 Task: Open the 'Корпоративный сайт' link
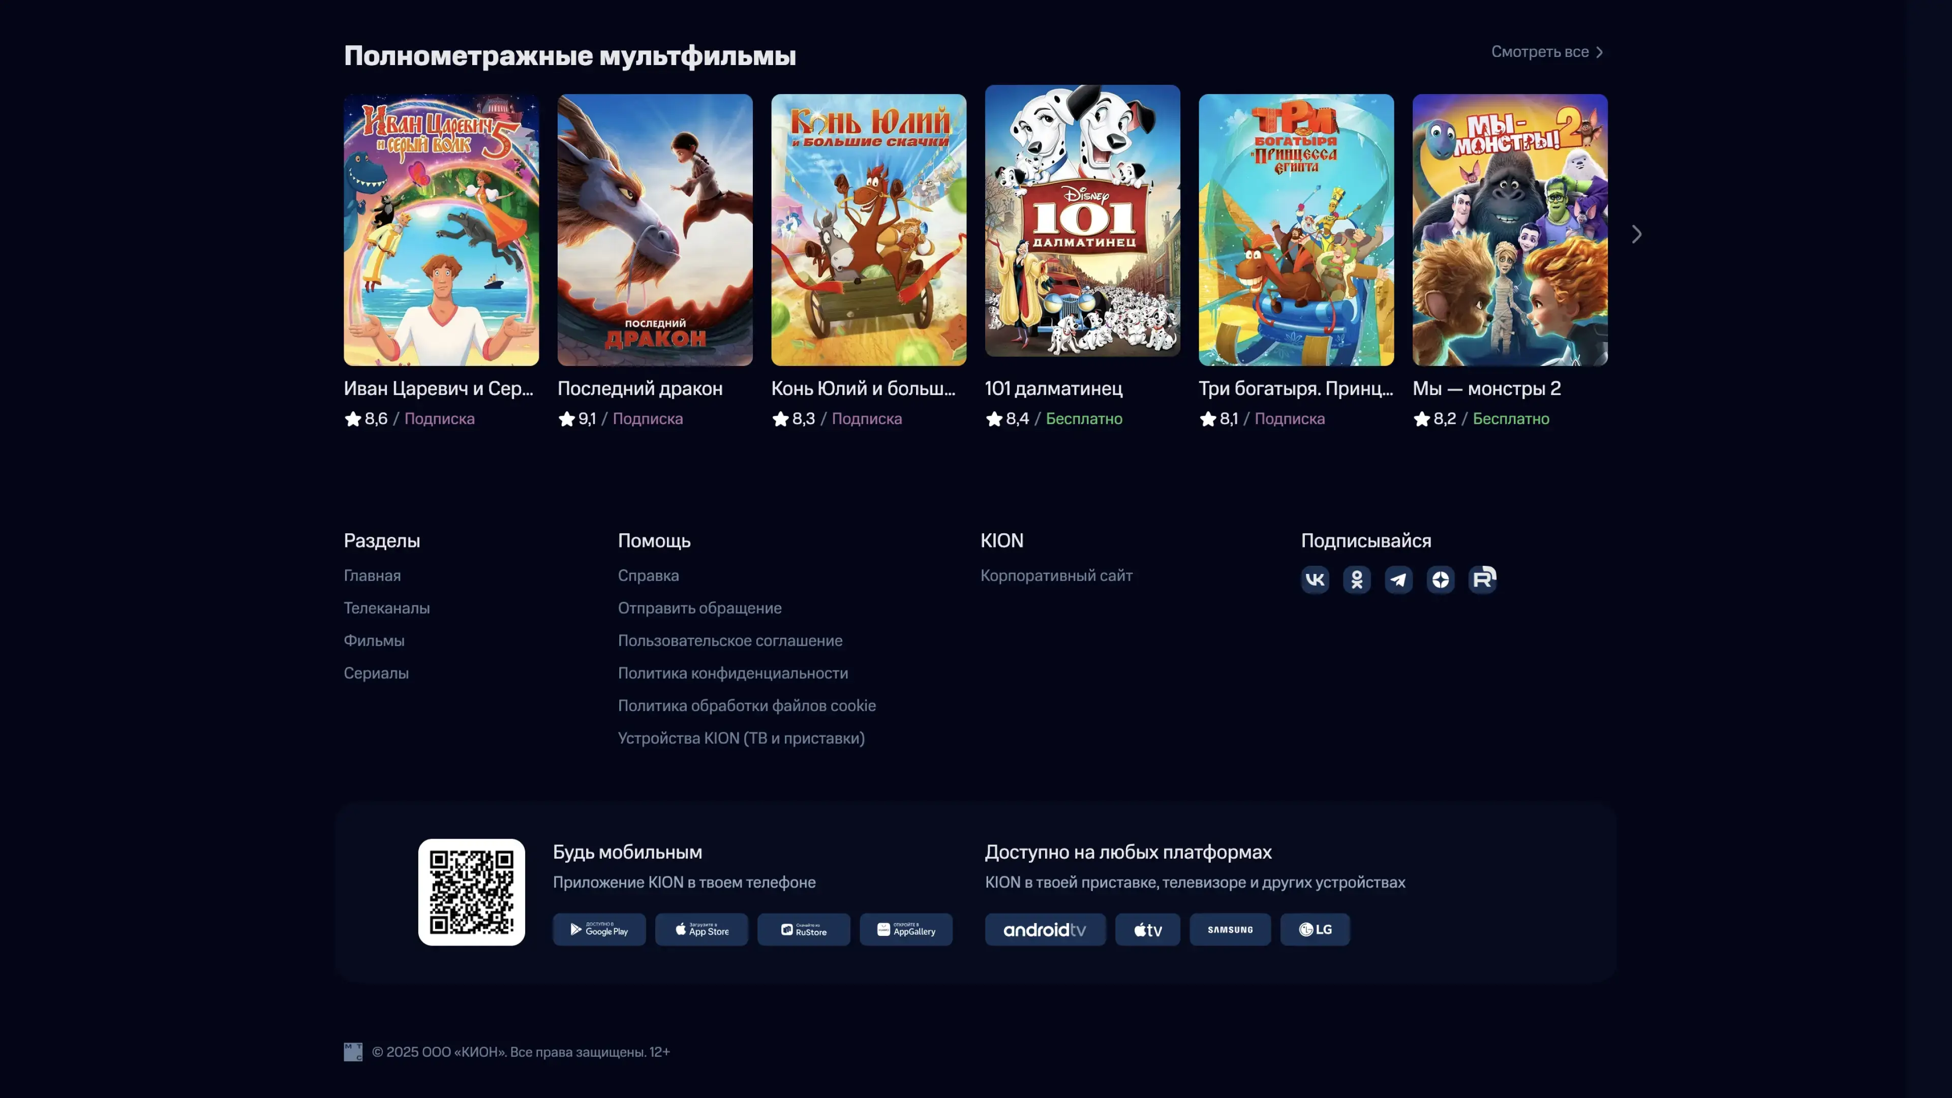[1056, 575]
